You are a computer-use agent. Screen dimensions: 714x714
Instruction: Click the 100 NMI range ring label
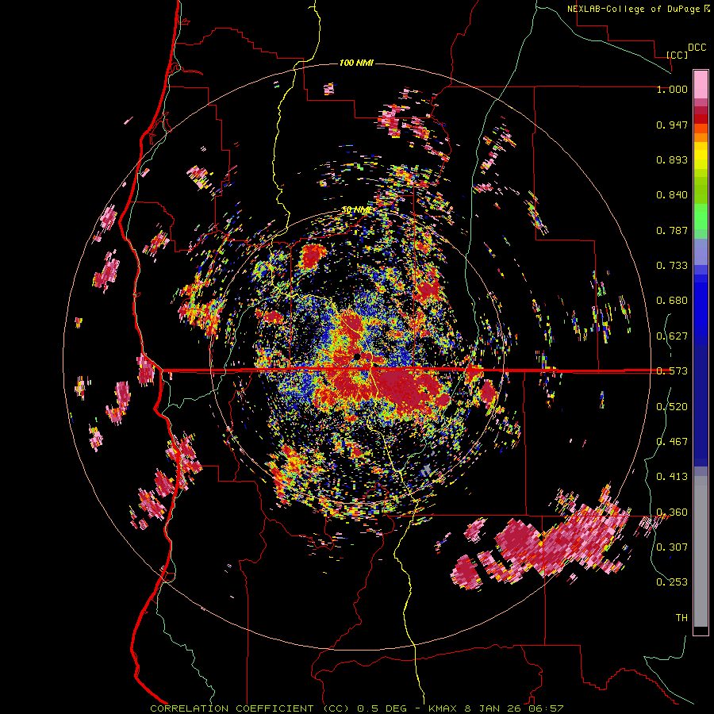pyautogui.click(x=356, y=63)
